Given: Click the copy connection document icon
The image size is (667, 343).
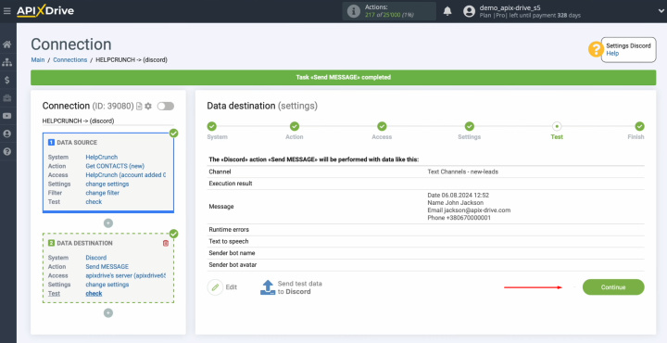Looking at the screenshot, I should (x=139, y=106).
